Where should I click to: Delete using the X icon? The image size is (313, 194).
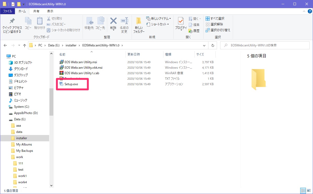pos(113,21)
